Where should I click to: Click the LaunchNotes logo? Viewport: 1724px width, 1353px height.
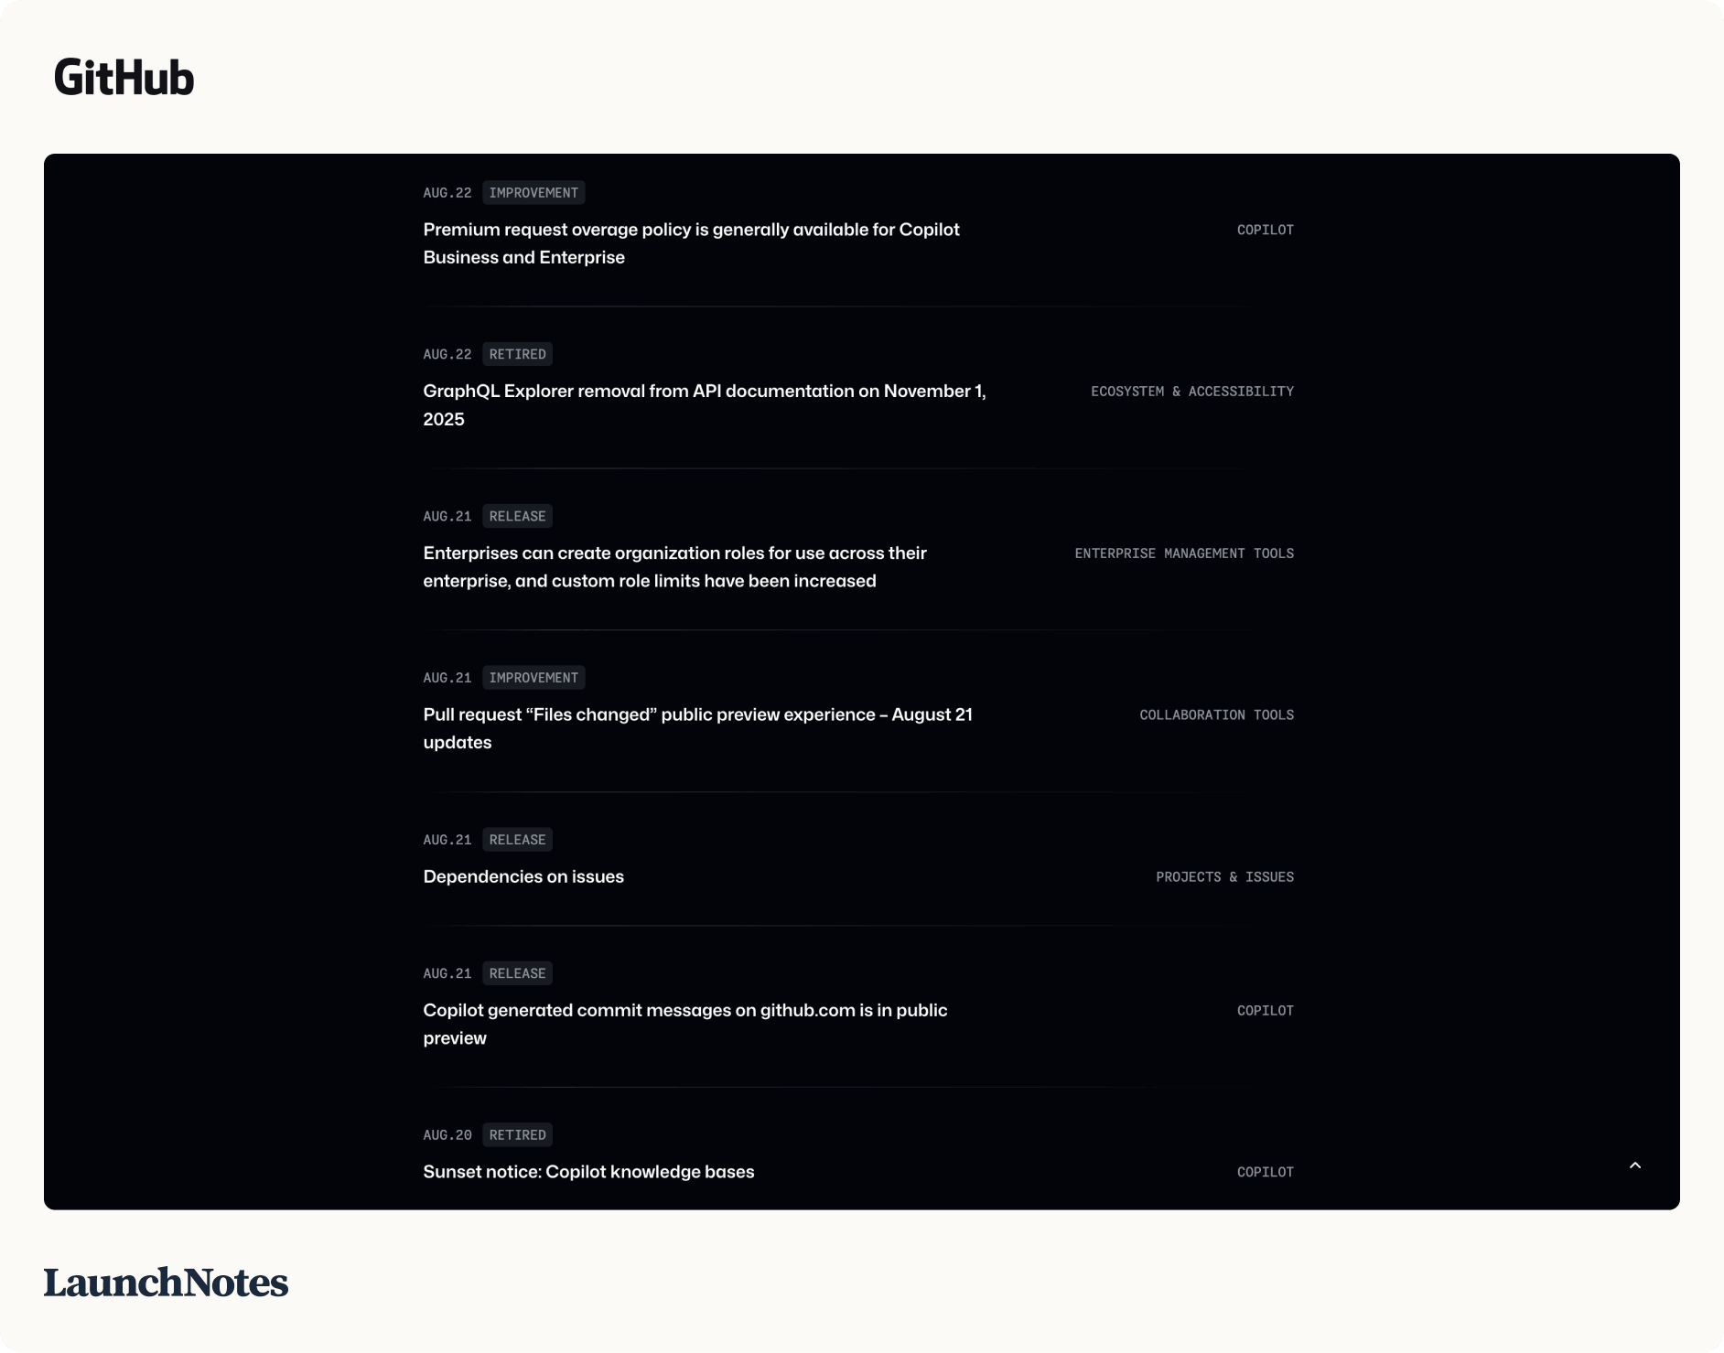[166, 1283]
